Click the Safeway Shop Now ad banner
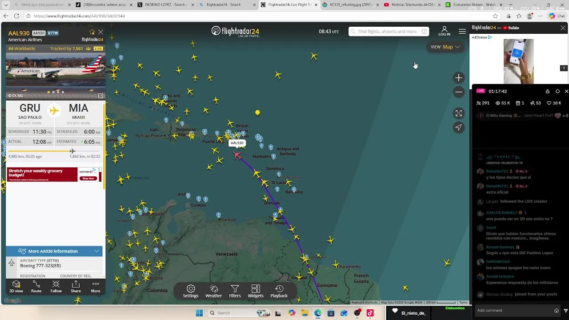Viewport: 569px width, 320px height. pyautogui.click(x=54, y=175)
